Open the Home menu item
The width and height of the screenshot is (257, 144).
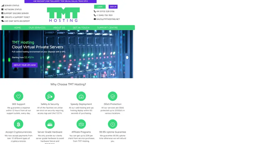(x=17, y=27)
